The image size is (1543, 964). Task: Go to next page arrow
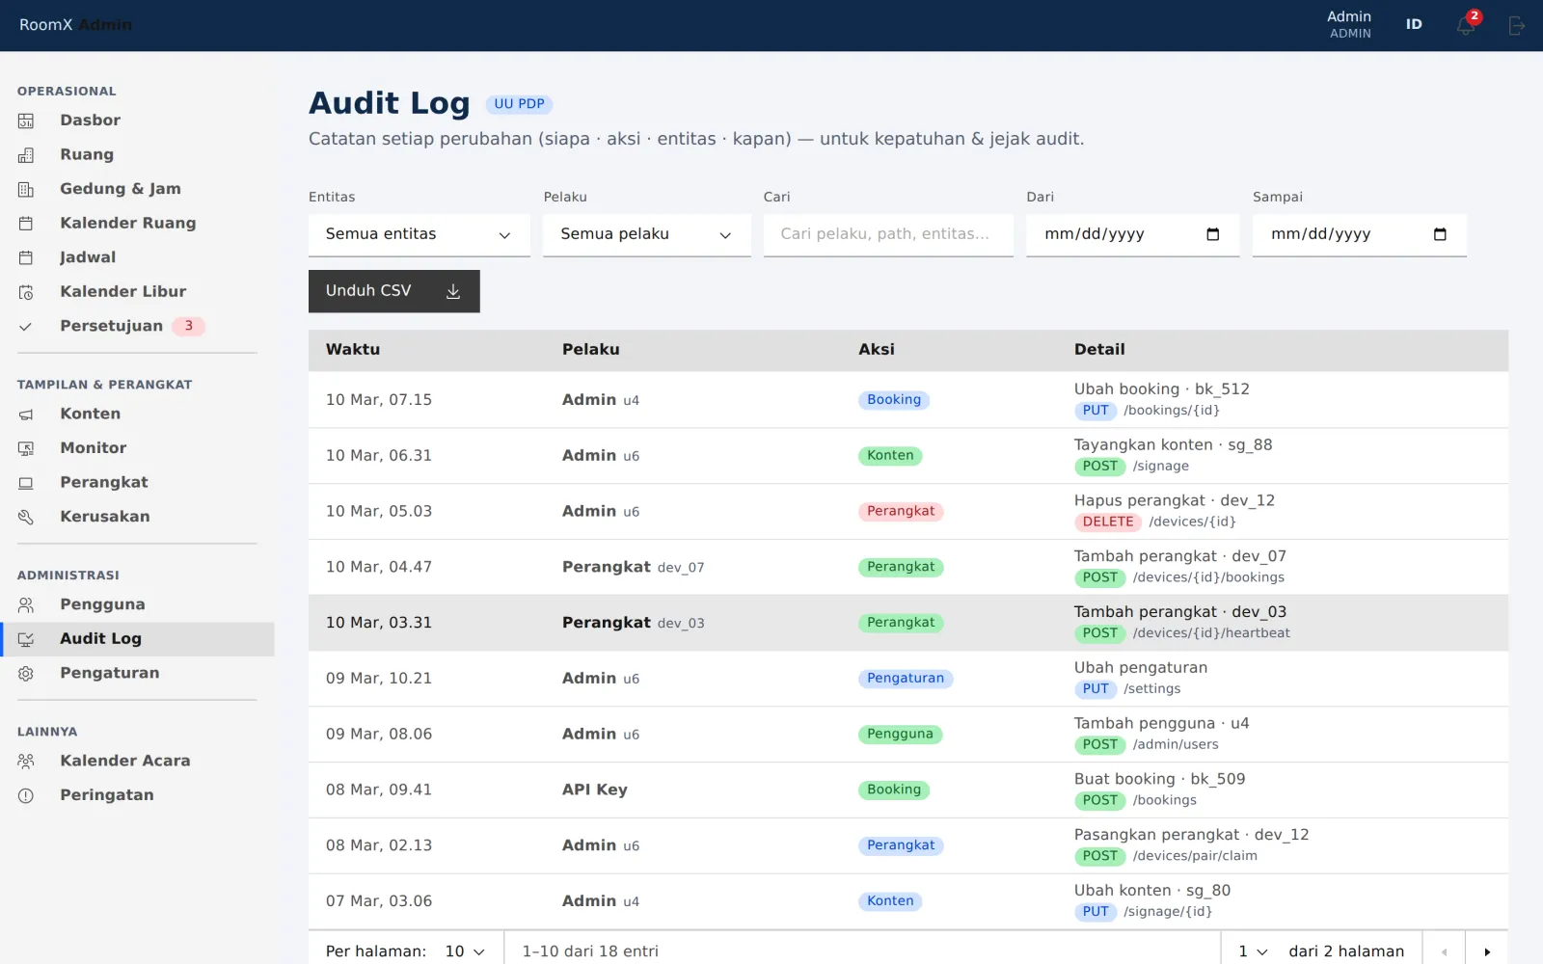point(1487,951)
